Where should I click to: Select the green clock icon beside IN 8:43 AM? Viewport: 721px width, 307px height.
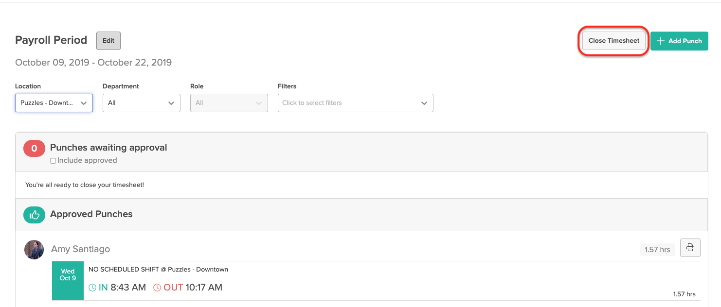click(91, 287)
